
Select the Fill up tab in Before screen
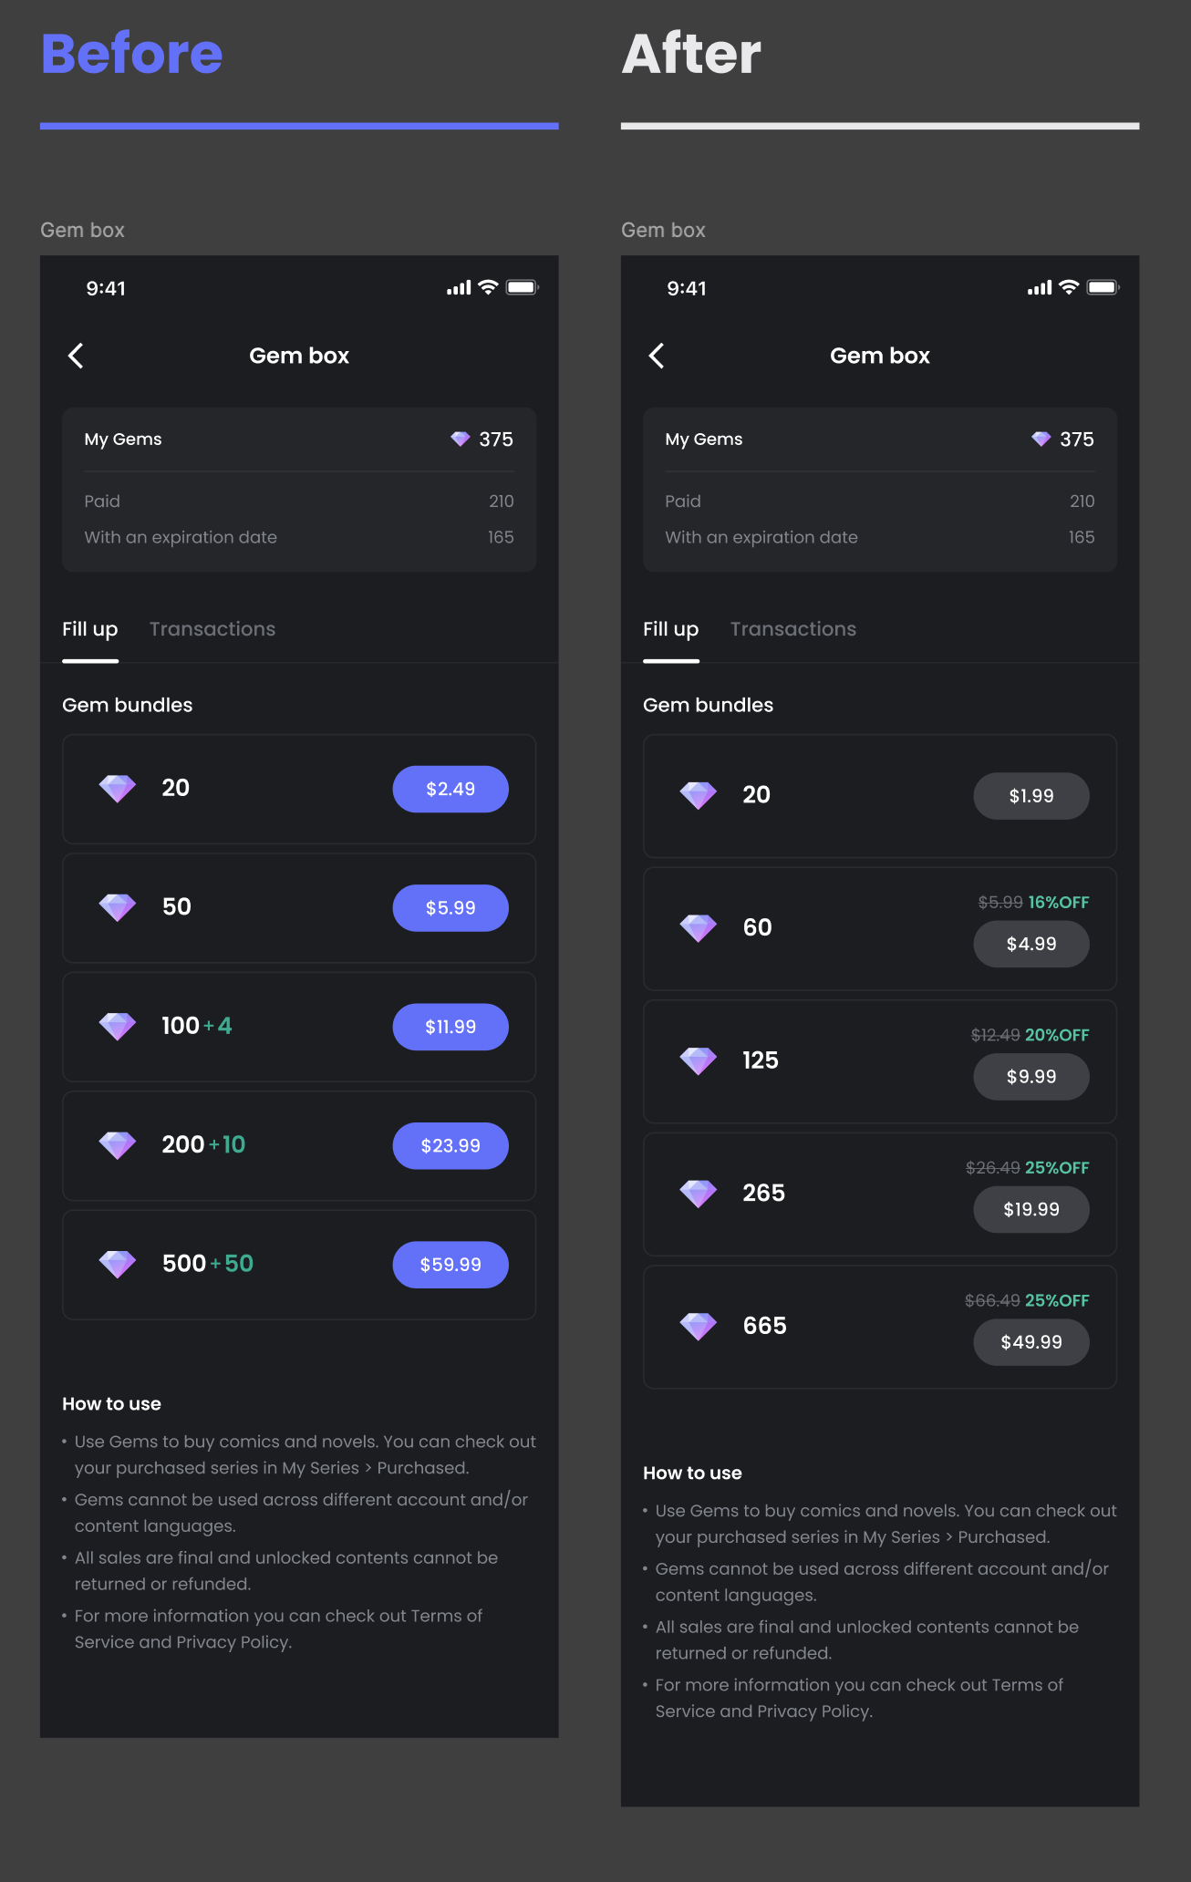coord(90,630)
